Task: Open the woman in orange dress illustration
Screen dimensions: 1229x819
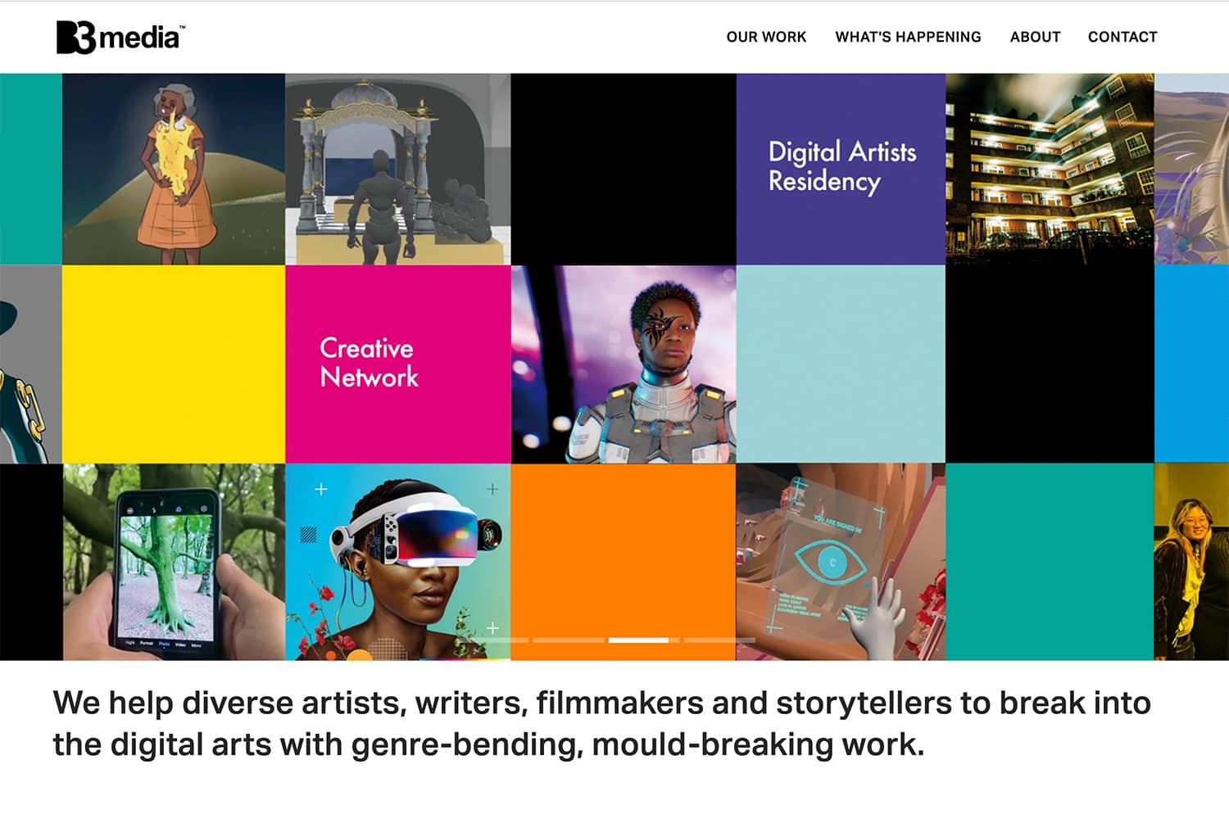Action: point(174,169)
